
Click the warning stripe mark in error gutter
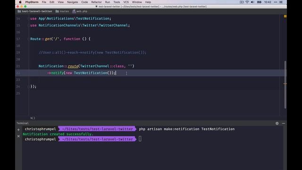click(x=285, y=84)
